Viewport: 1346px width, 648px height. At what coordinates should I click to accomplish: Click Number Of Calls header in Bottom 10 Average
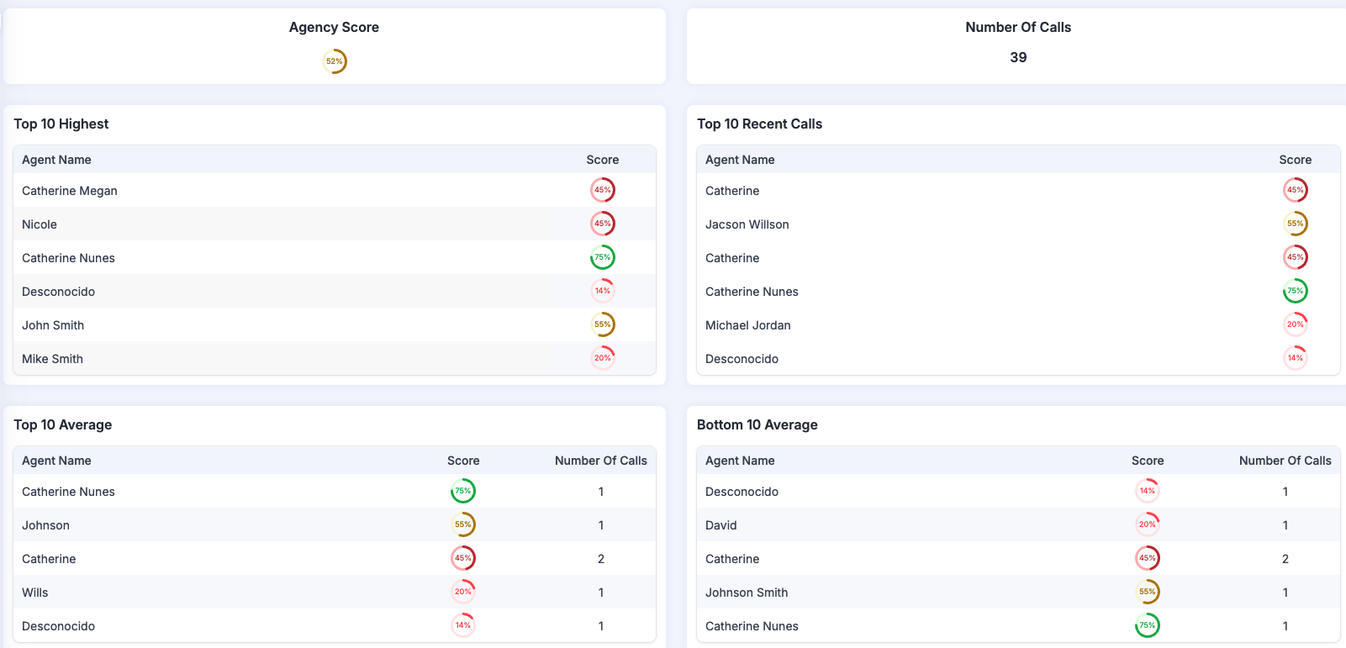click(x=1285, y=461)
